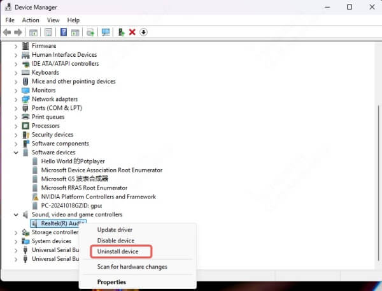382x291 pixels.
Task: Expand the System devices node
Action: click(x=16, y=242)
